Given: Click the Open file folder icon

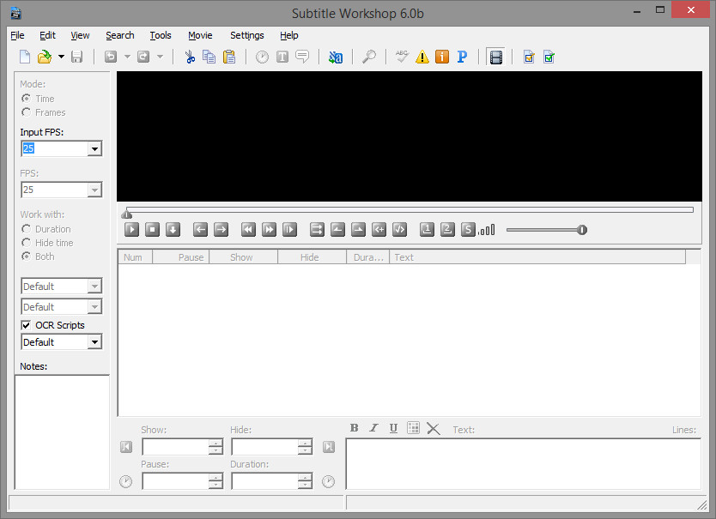Looking at the screenshot, I should tap(45, 57).
